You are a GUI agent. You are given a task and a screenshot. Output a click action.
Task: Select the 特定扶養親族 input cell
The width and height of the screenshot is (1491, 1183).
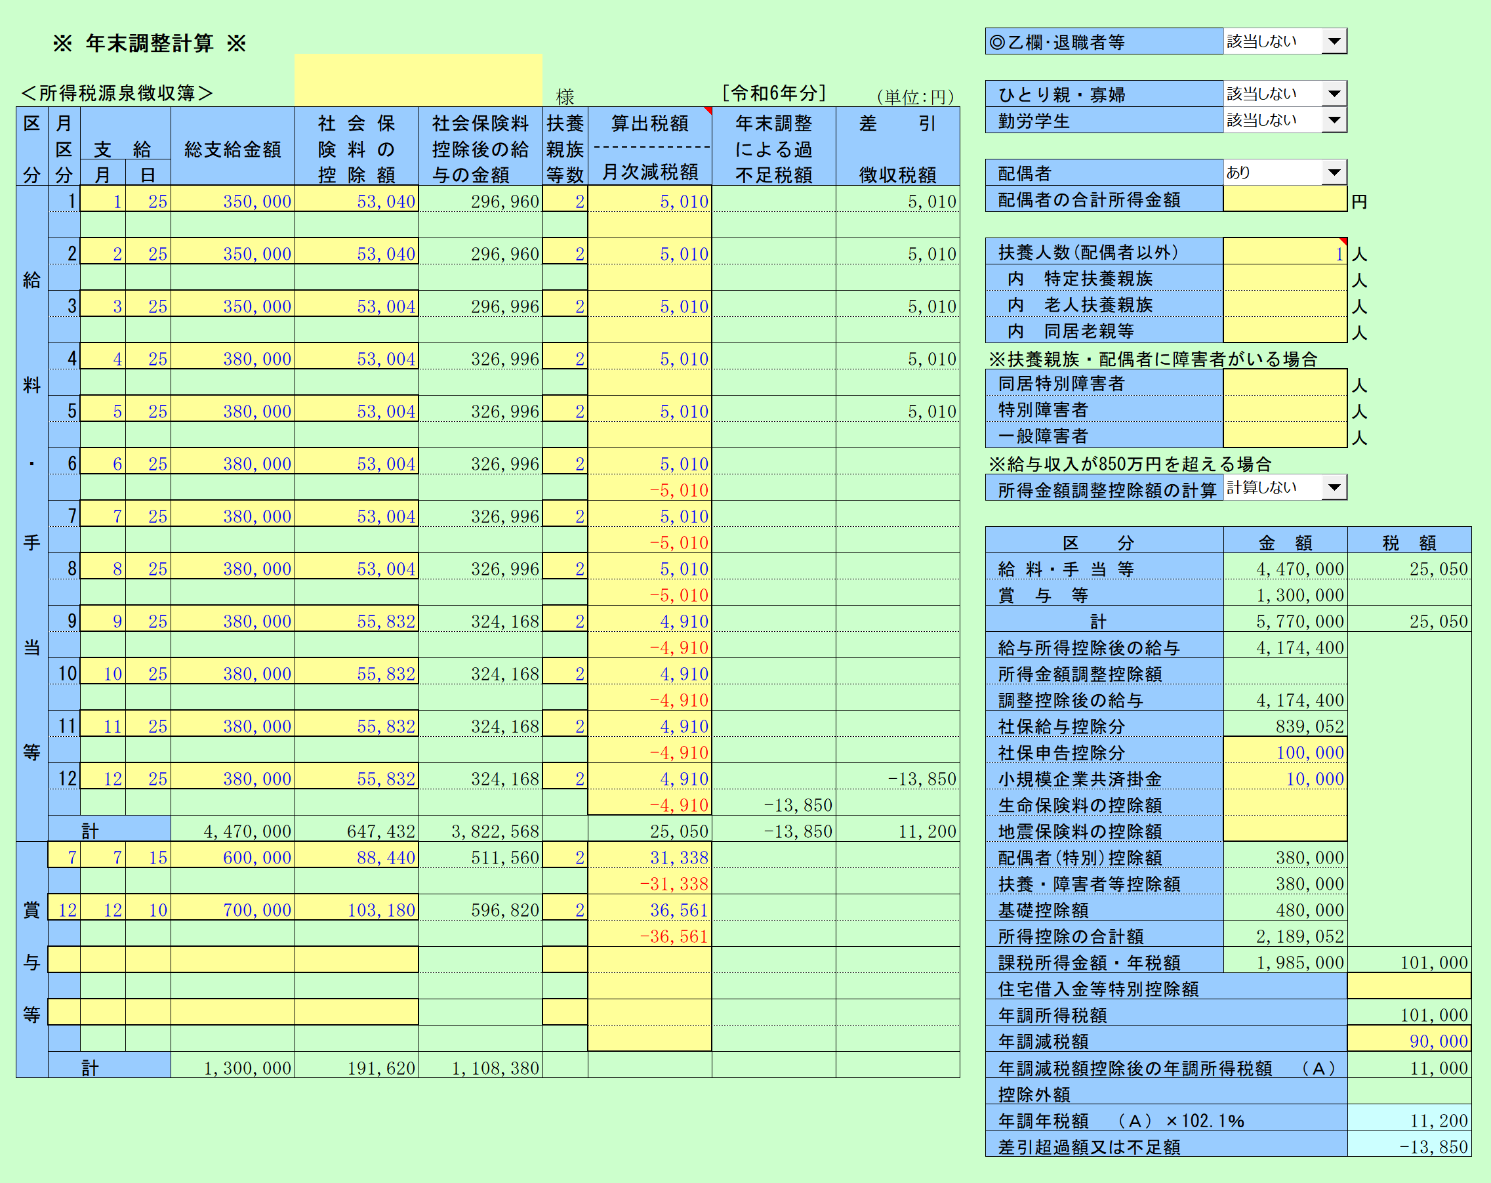coord(1285,278)
